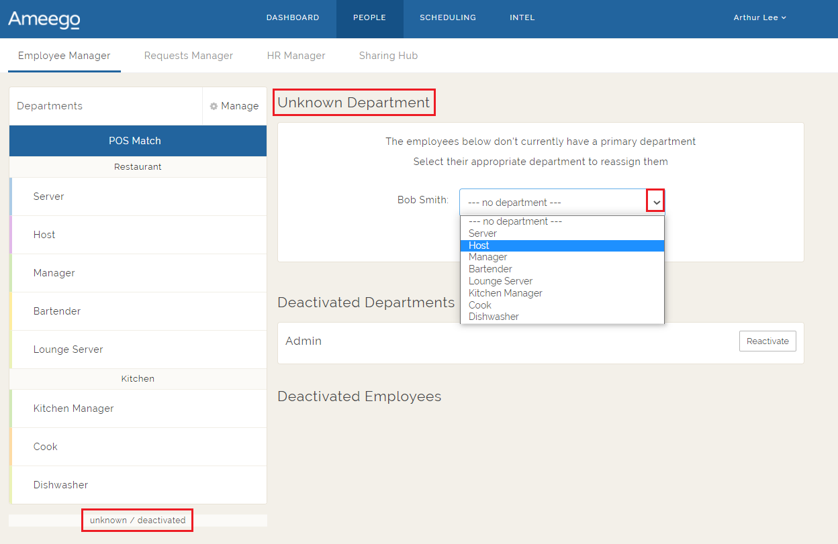Open the unknown / deactivated link
Image resolution: width=838 pixels, height=544 pixels.
click(138, 521)
